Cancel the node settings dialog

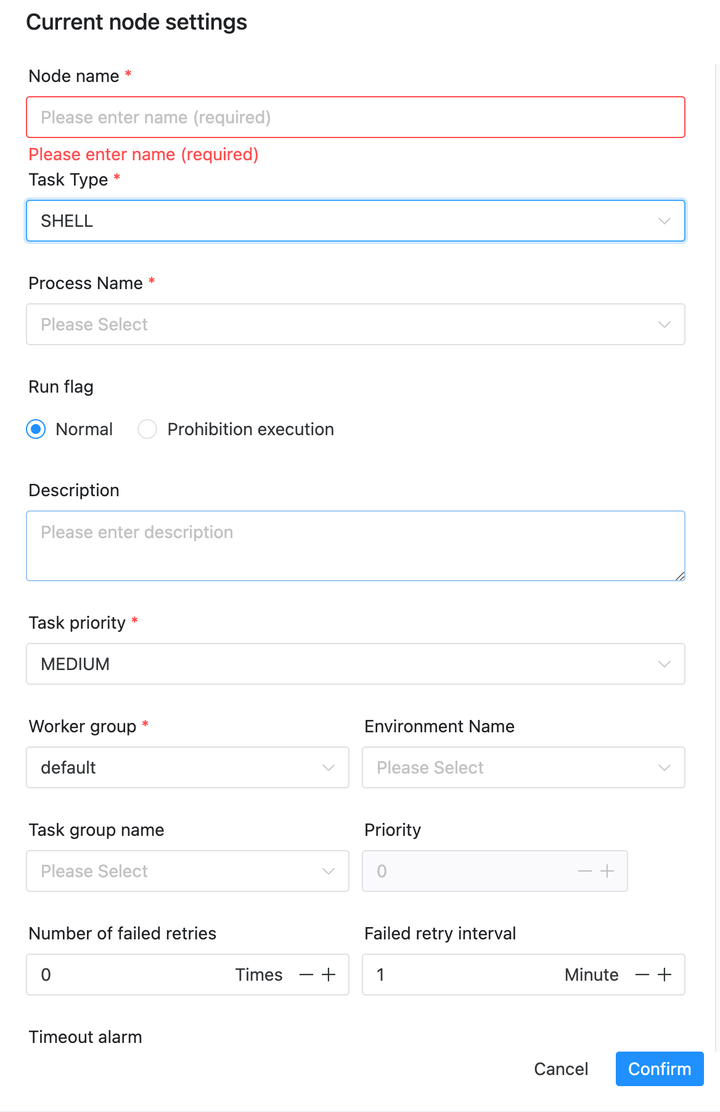coord(560,1069)
